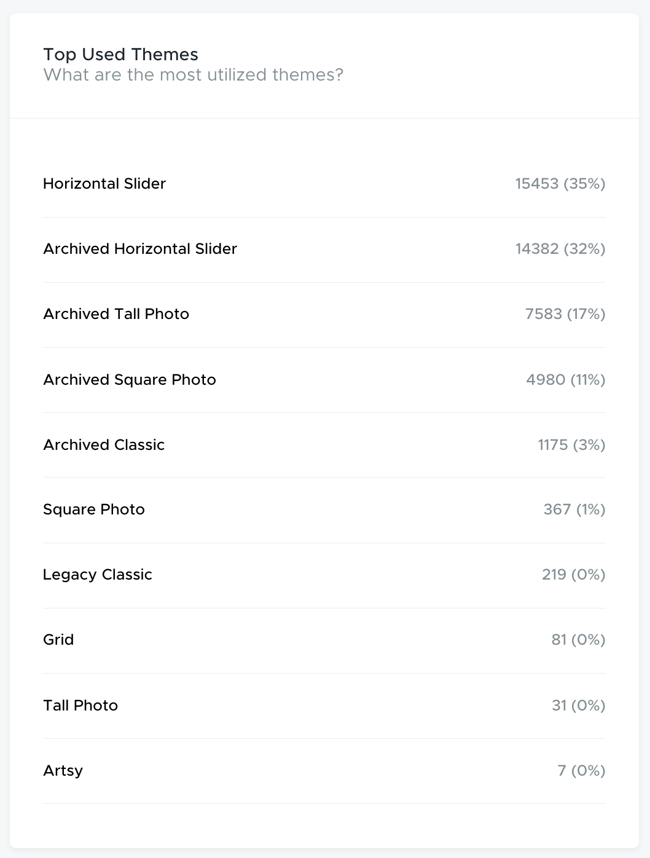Image resolution: width=650 pixels, height=858 pixels.
Task: Click the Archived Tall Photo label
Action: pos(116,314)
